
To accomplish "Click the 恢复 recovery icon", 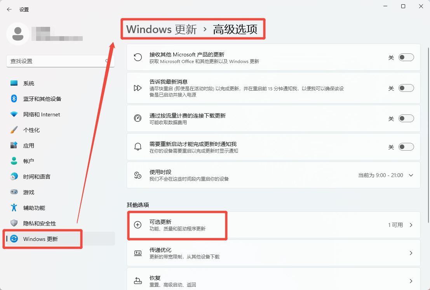I will click(138, 281).
